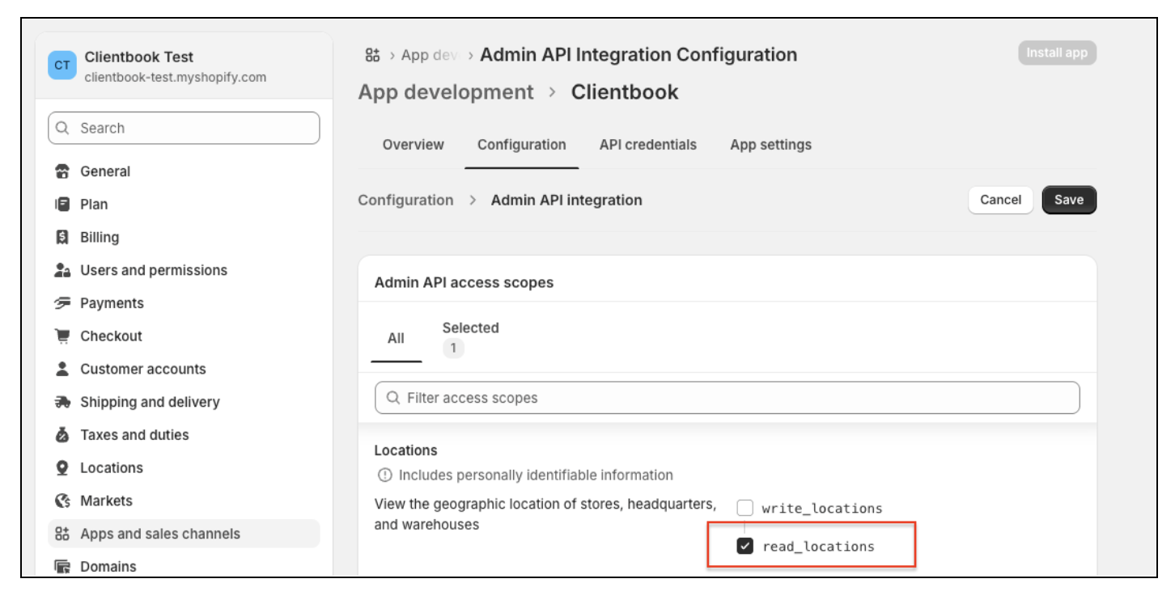
Task: Go back via Configuration breadcrumb link
Action: (x=405, y=200)
